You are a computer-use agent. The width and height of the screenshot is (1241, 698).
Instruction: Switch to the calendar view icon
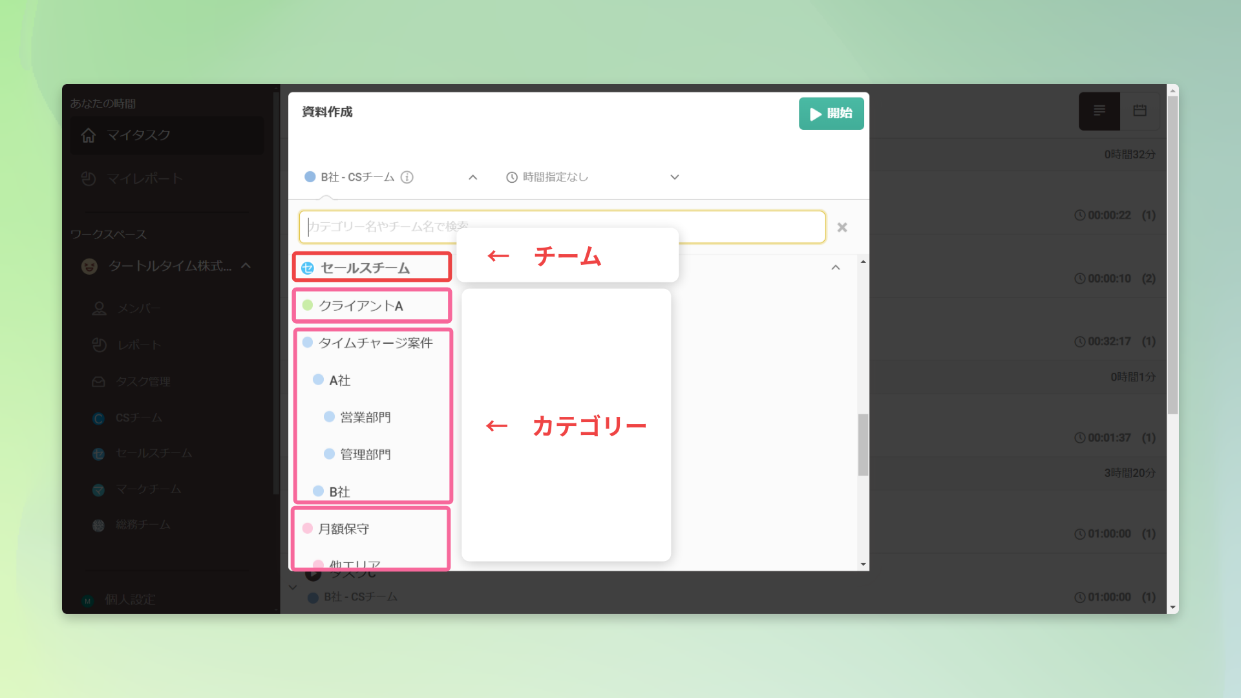point(1140,111)
